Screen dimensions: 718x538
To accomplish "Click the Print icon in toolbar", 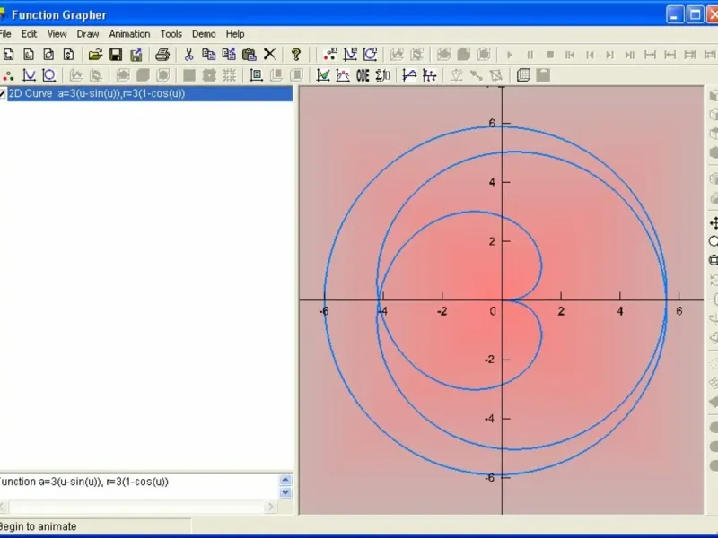I will pyautogui.click(x=162, y=55).
